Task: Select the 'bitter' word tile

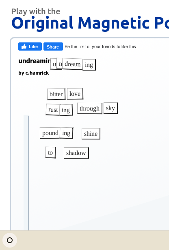Action: (x=56, y=94)
